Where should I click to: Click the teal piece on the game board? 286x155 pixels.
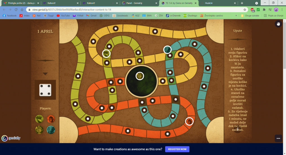(x=167, y=50)
